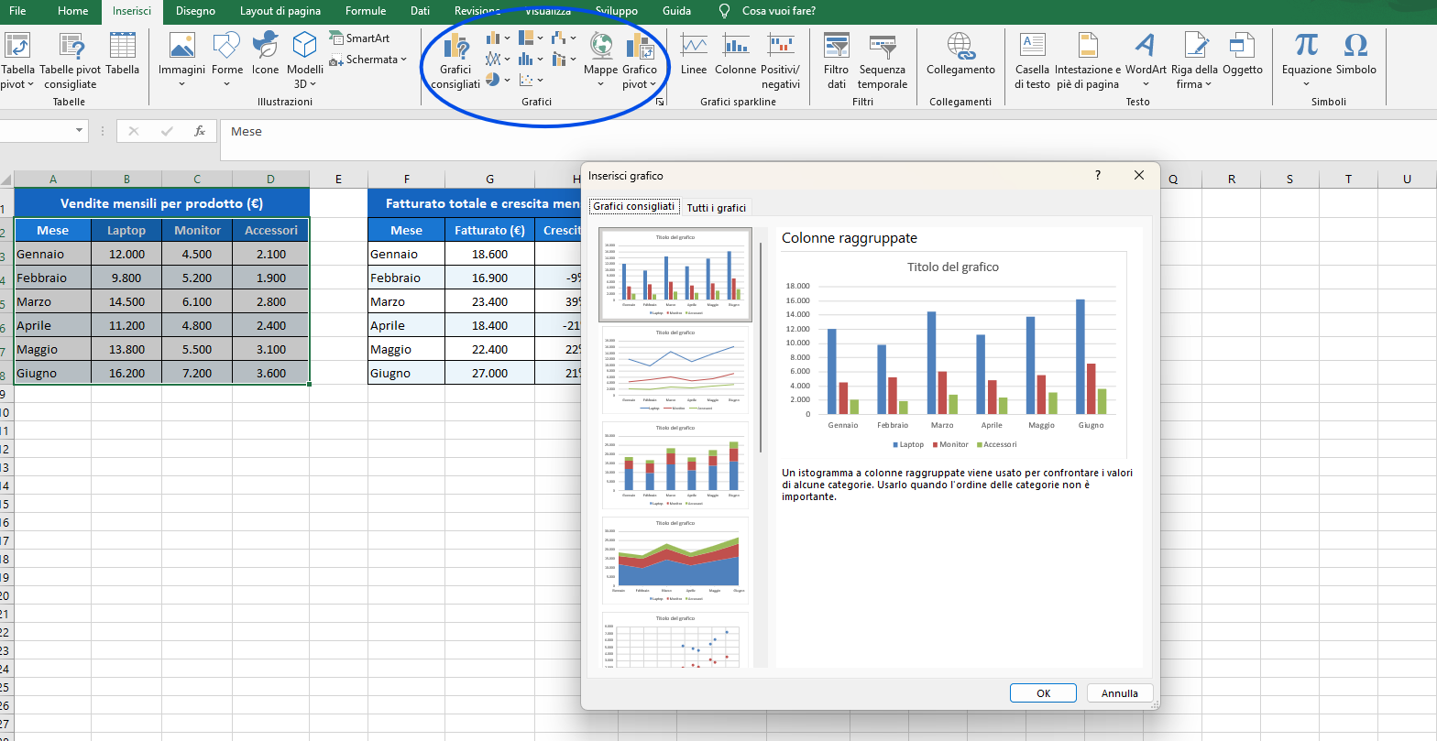Image resolution: width=1437 pixels, height=741 pixels.
Task: Switch to the Formule ribbon tab
Action: click(x=366, y=11)
